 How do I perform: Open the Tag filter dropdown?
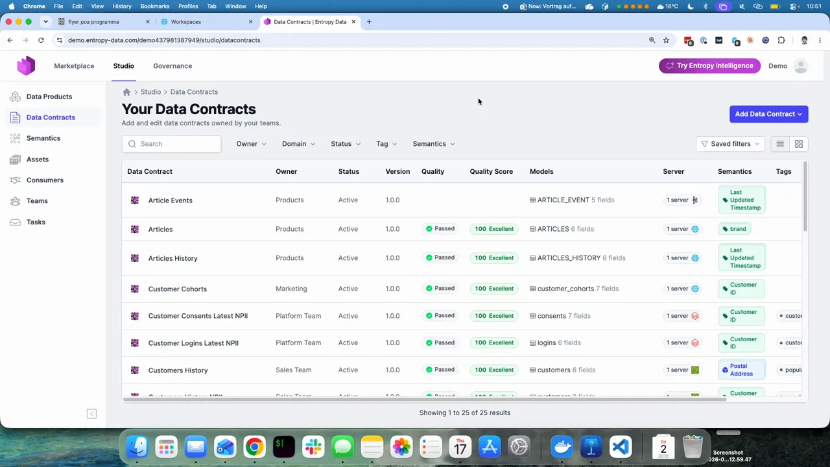click(x=386, y=144)
